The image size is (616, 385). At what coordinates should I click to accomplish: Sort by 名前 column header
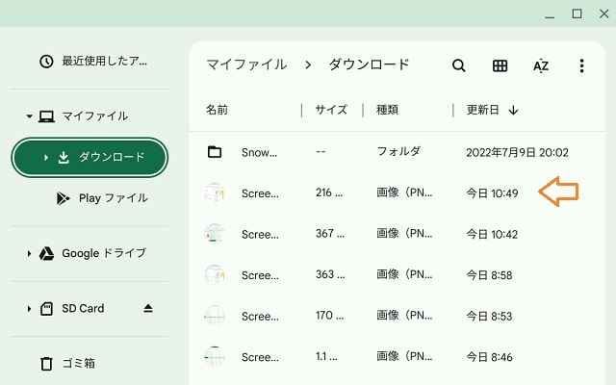(x=217, y=110)
